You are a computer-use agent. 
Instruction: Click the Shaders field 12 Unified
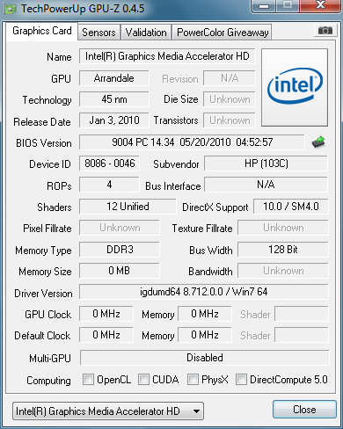coord(128,207)
